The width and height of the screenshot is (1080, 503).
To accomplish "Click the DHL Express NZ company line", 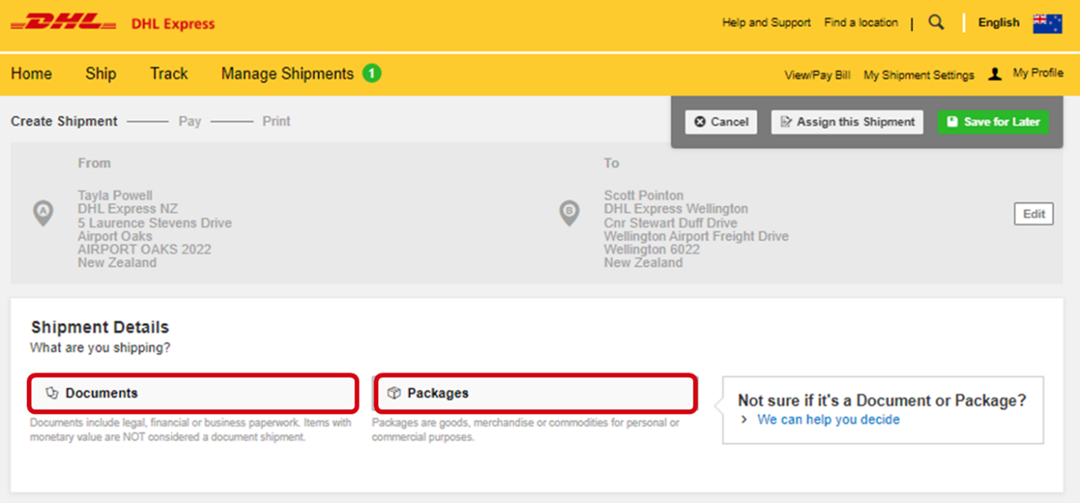I will point(128,208).
